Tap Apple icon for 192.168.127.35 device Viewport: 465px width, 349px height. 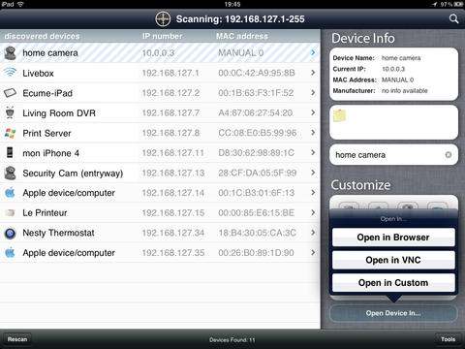click(x=10, y=253)
